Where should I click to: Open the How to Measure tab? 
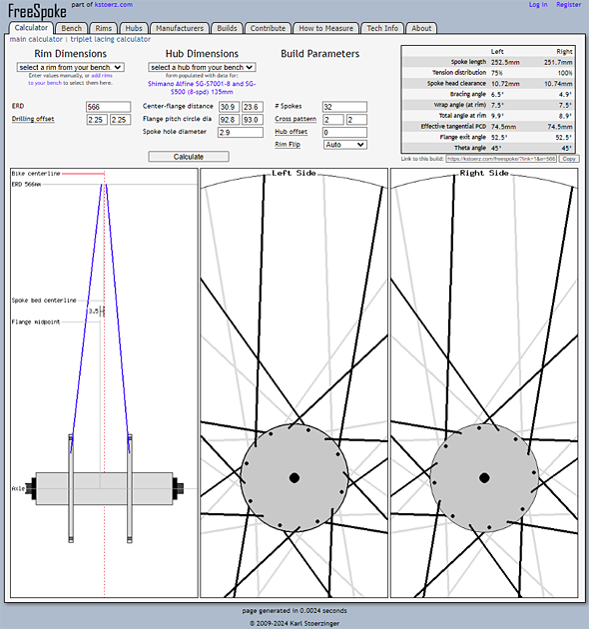pos(325,28)
